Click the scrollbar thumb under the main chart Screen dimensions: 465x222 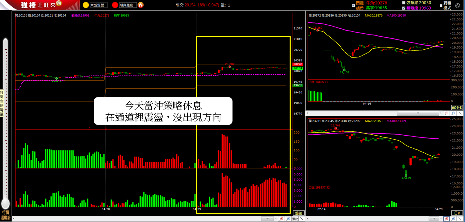[268, 219]
